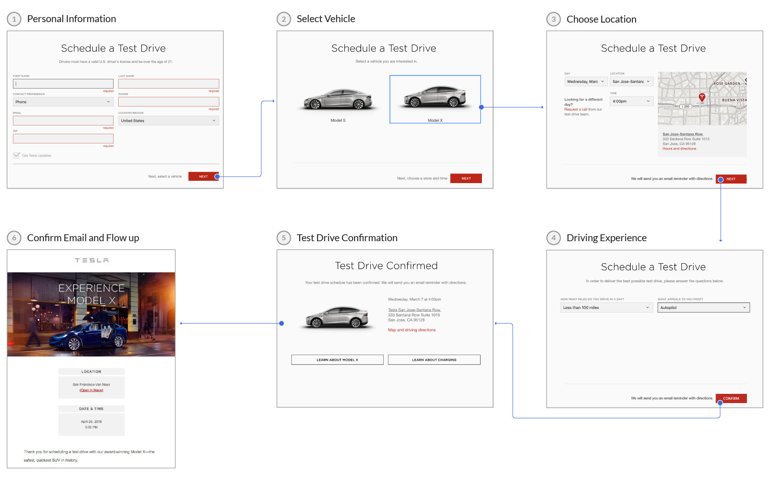Open the Day dropdown showing Wednesday

pos(586,82)
